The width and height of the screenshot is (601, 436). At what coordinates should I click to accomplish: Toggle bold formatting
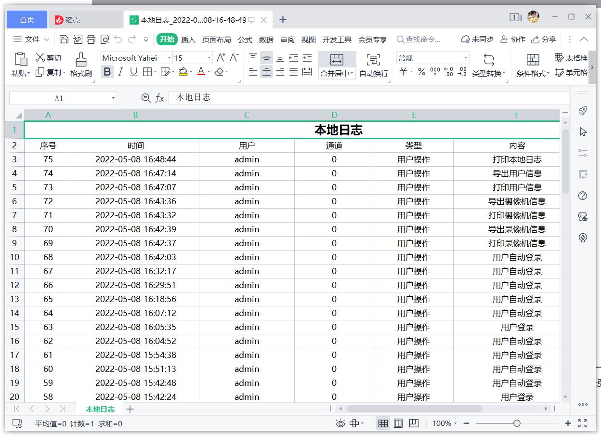(107, 72)
